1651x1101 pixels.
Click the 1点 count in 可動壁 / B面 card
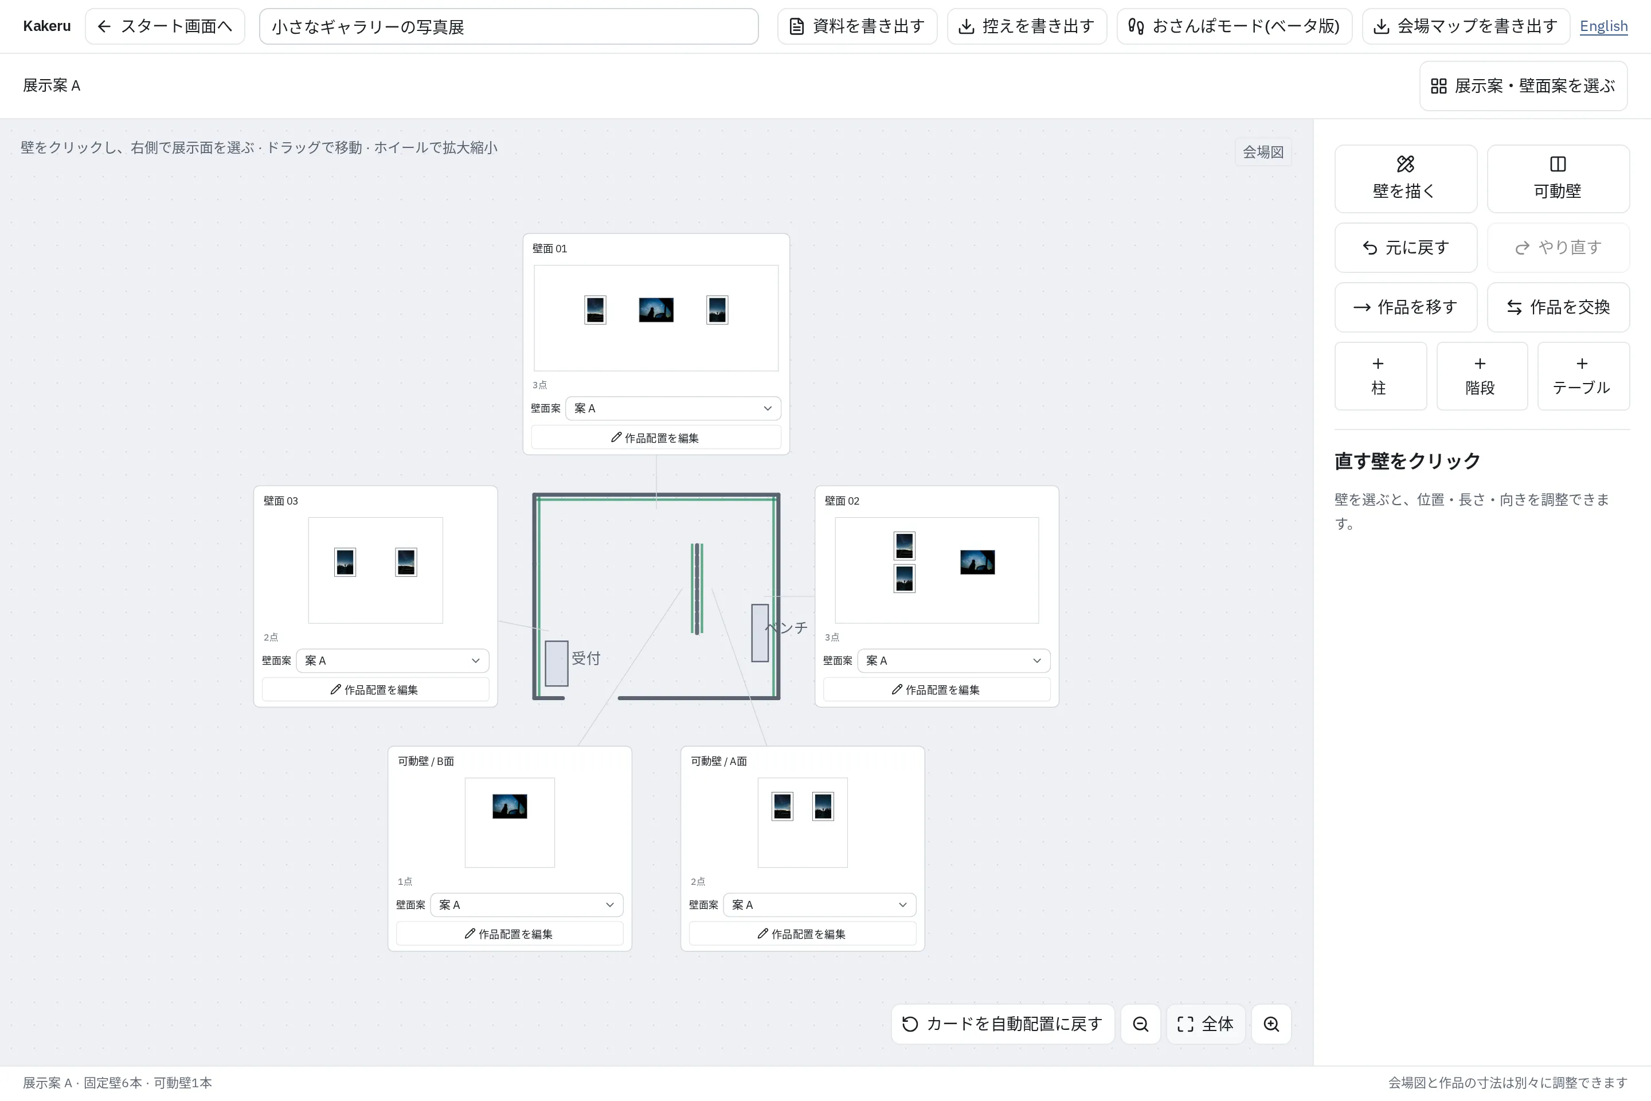click(x=405, y=881)
